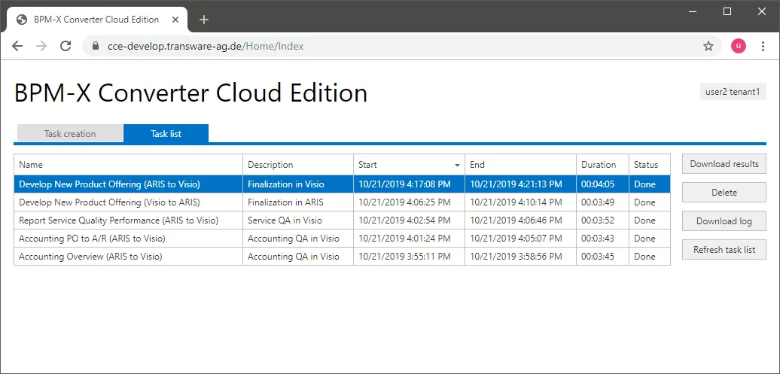This screenshot has height=374, width=780.
Task: Sort by the Duration column header
Action: tap(602, 165)
